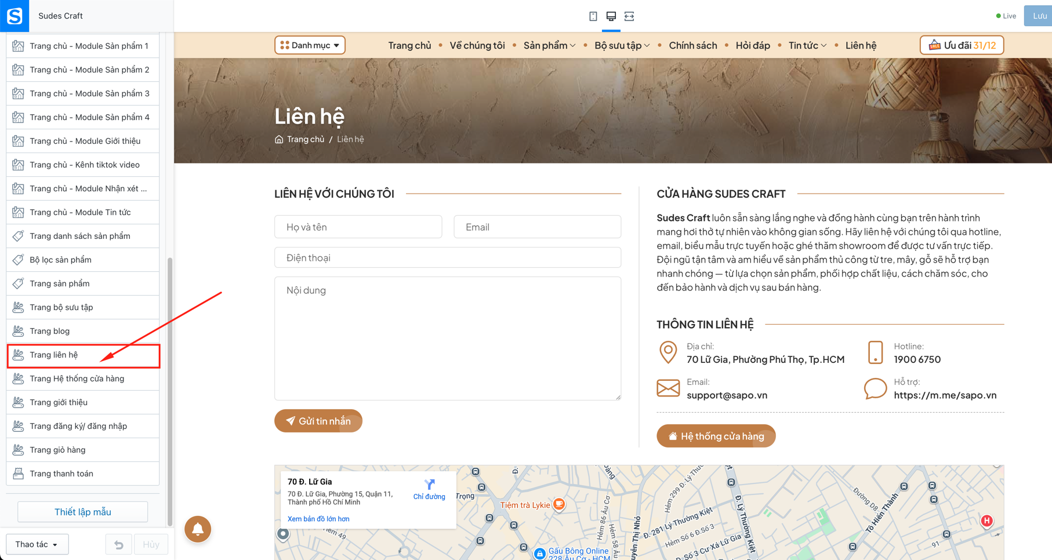Click the Sudes Craft theme name
1052x560 pixels.
[x=60, y=16]
